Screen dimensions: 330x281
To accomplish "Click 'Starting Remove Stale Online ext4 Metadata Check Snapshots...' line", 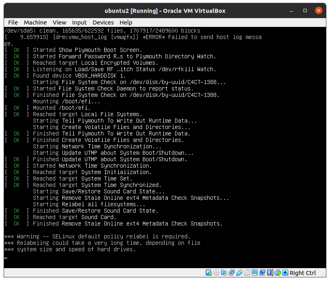I will (x=131, y=198).
